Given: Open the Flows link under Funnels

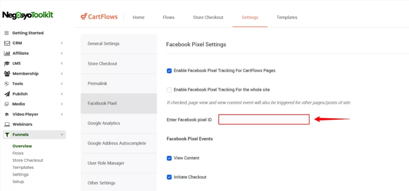Looking at the screenshot, I should coord(18,153).
